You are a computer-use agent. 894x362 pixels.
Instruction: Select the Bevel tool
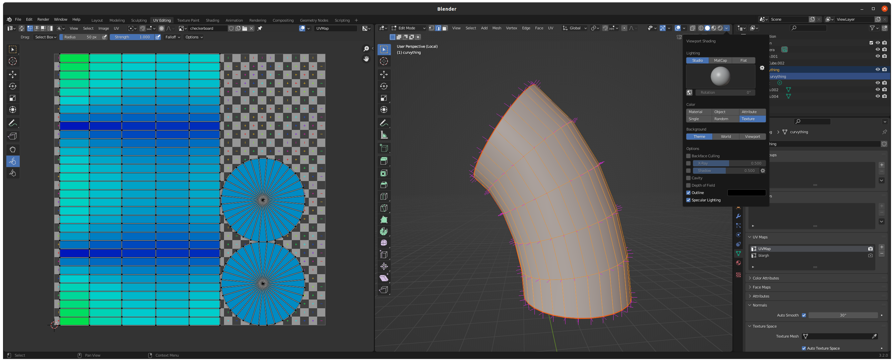coord(384,185)
